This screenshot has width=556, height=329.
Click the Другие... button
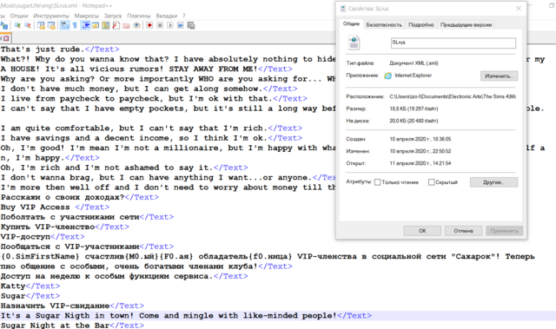coord(493,182)
